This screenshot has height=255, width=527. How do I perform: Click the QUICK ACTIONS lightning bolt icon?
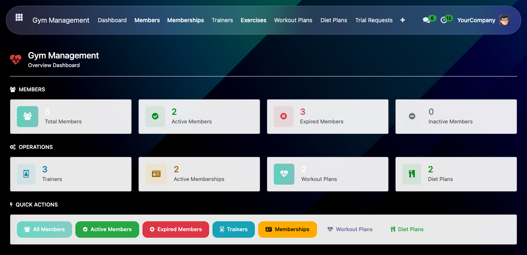[11, 204]
